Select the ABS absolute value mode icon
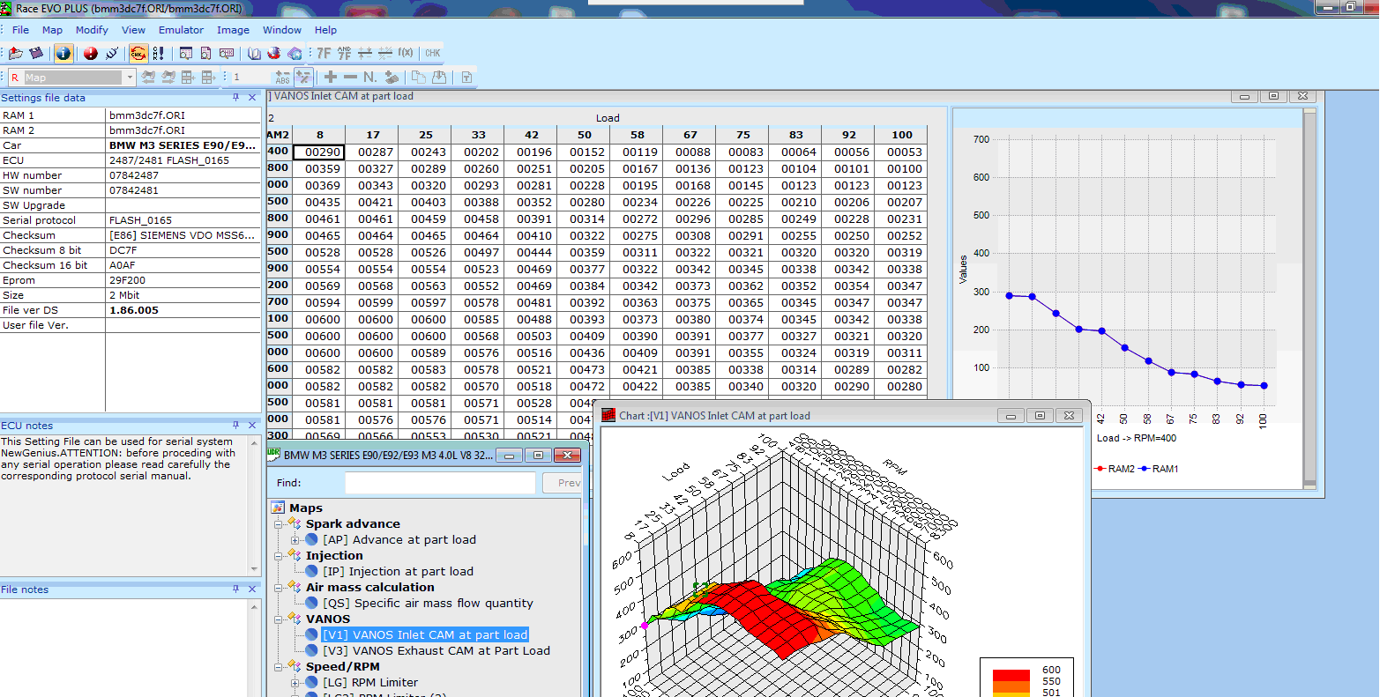 (282, 78)
